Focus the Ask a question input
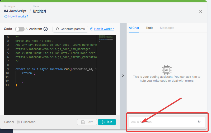The width and height of the screenshot is (211, 133). [162, 122]
